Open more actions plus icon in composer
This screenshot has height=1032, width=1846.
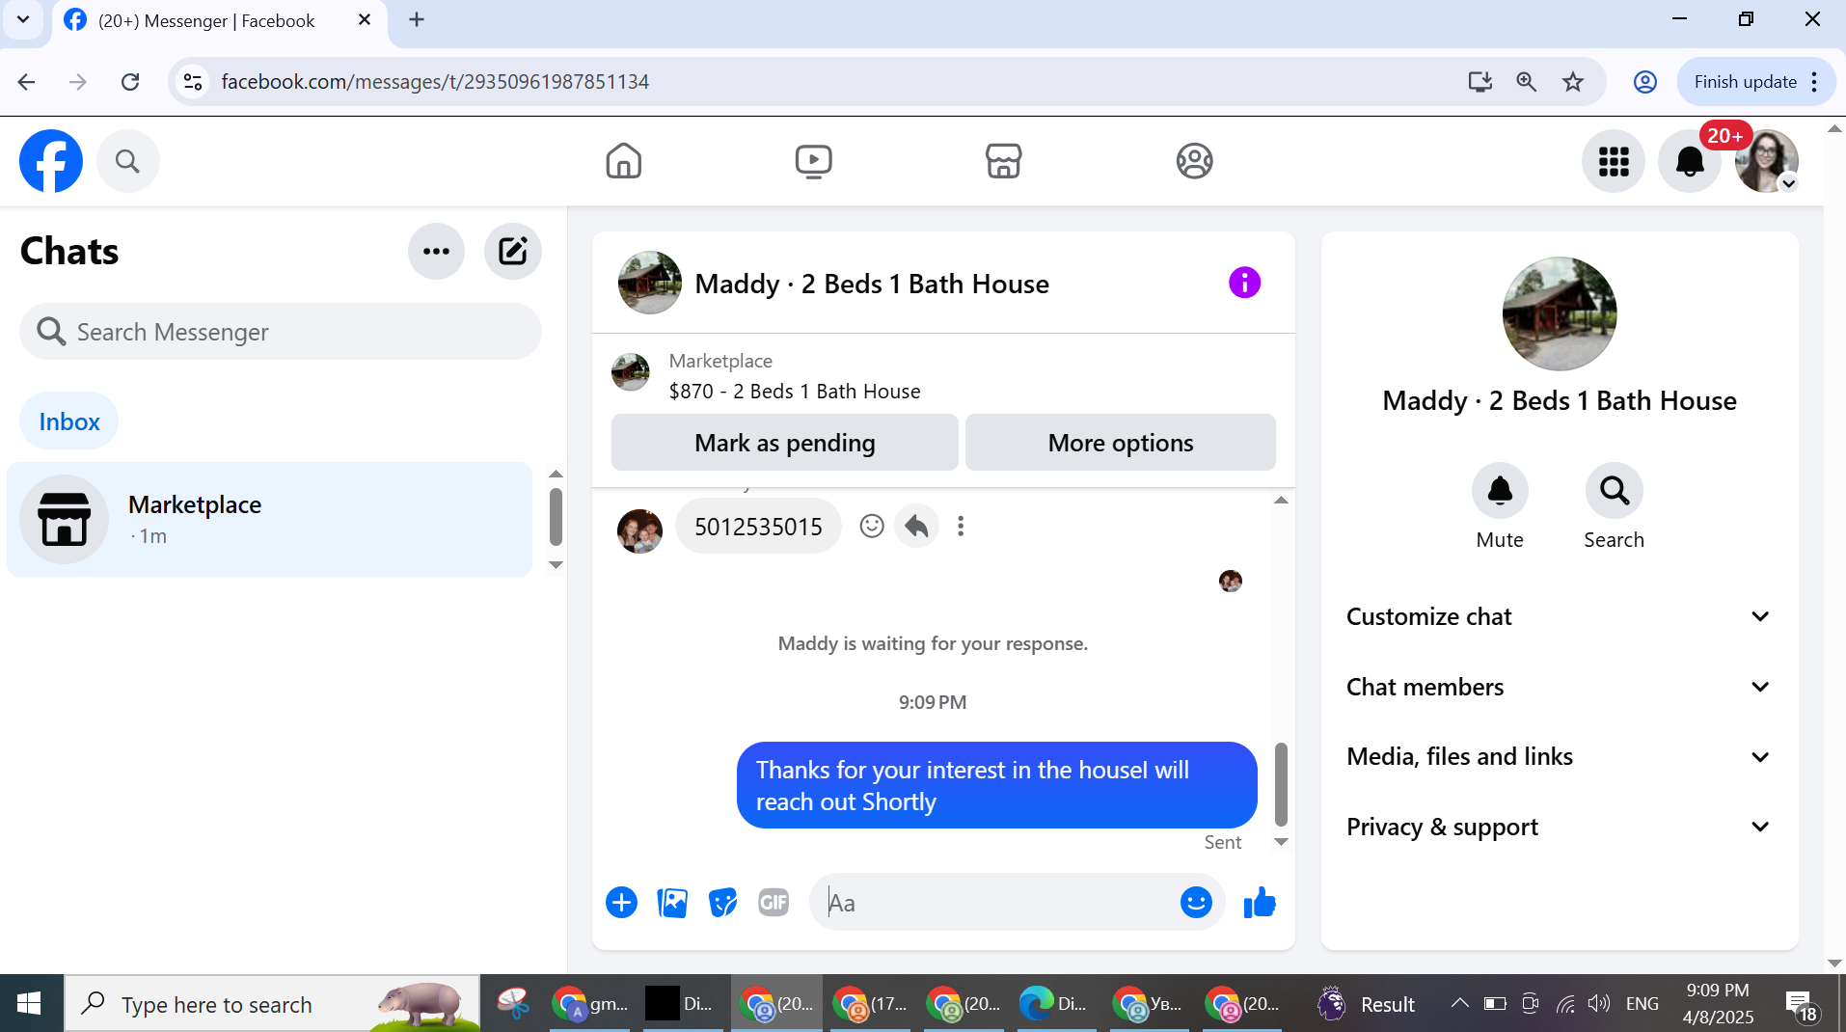pos(621,903)
